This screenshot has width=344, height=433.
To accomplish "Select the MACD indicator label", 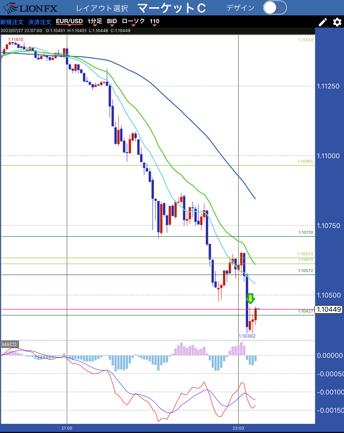I will pos(9,345).
